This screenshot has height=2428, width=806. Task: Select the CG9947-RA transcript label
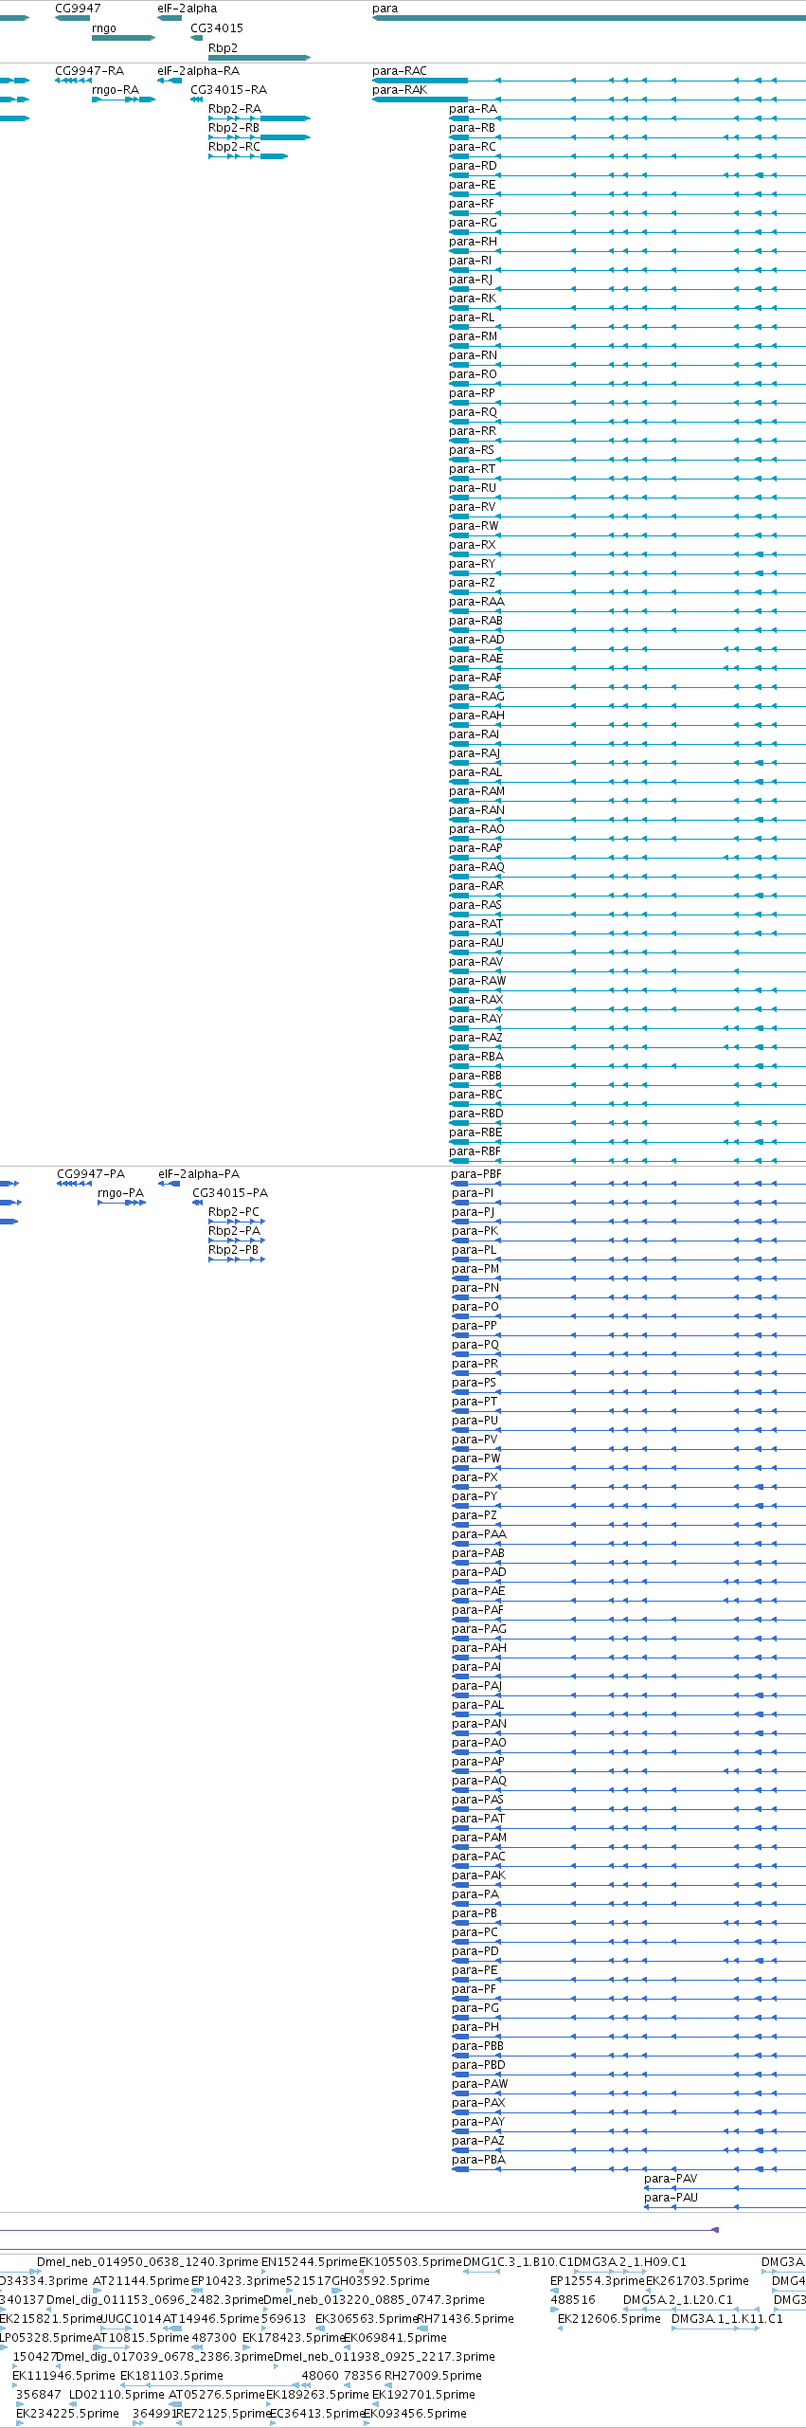pos(89,71)
